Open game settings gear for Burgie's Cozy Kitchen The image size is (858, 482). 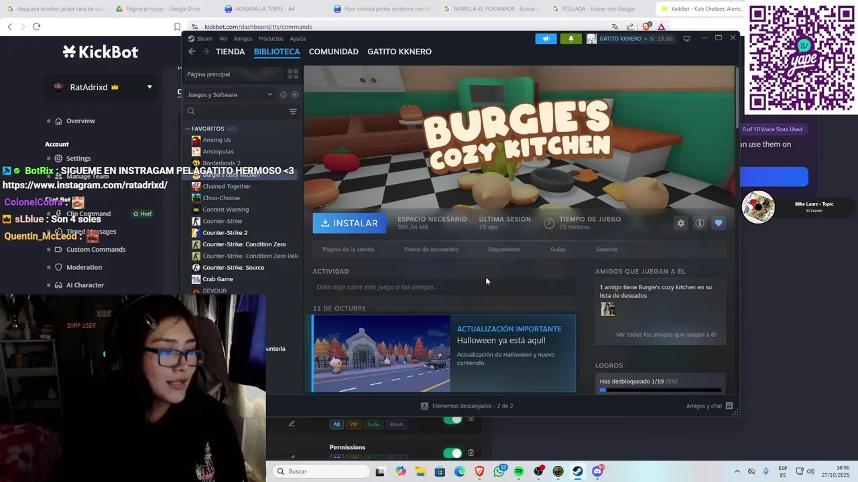(x=681, y=223)
